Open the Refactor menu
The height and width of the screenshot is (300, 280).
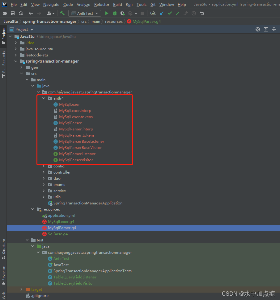point(102,4)
